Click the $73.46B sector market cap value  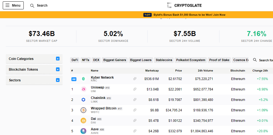tap(42, 34)
